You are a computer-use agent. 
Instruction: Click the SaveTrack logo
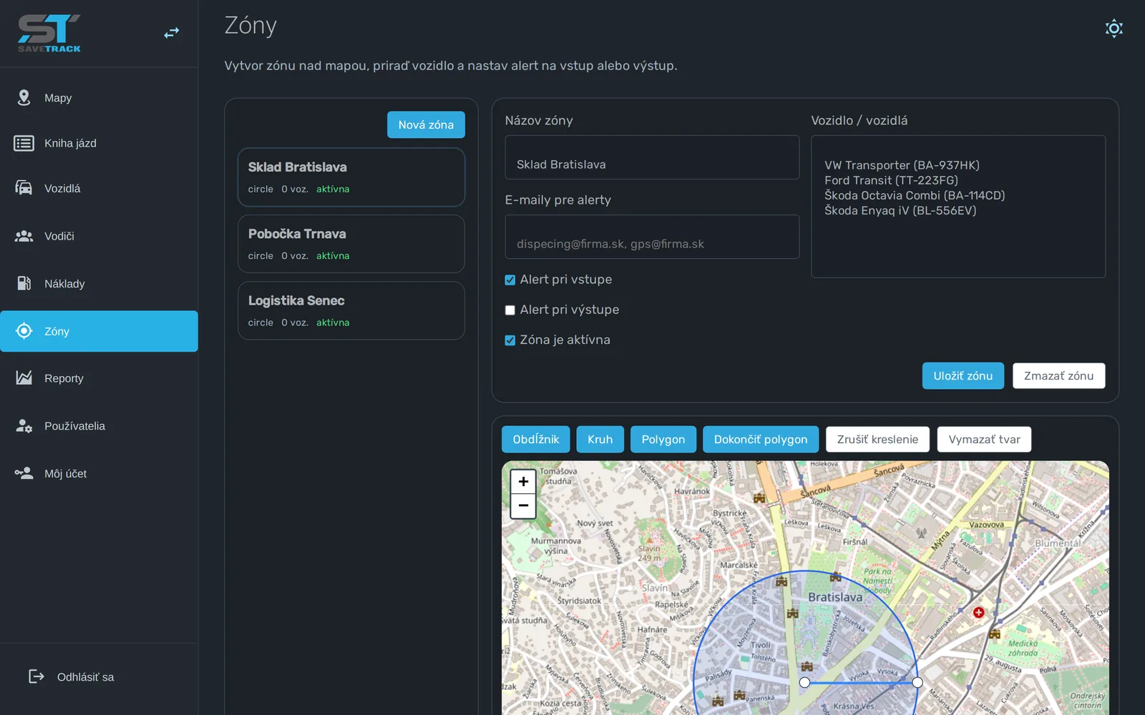(x=49, y=34)
